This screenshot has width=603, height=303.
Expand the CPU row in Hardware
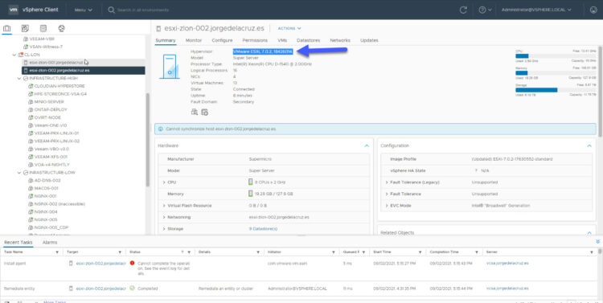point(164,182)
